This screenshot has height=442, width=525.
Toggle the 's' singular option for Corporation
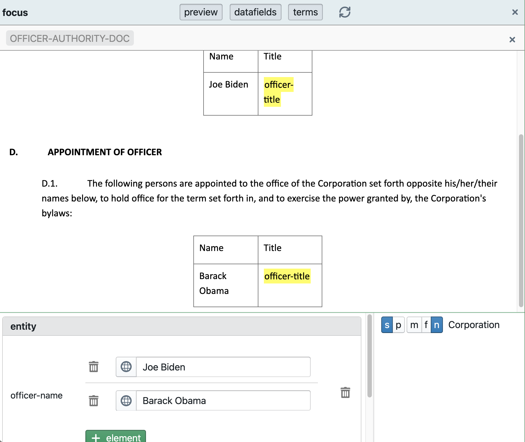click(x=387, y=325)
